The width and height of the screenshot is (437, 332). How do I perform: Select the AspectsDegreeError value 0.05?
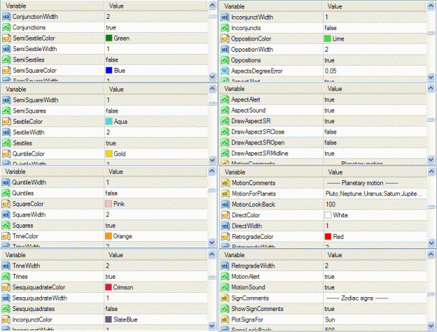pos(331,71)
